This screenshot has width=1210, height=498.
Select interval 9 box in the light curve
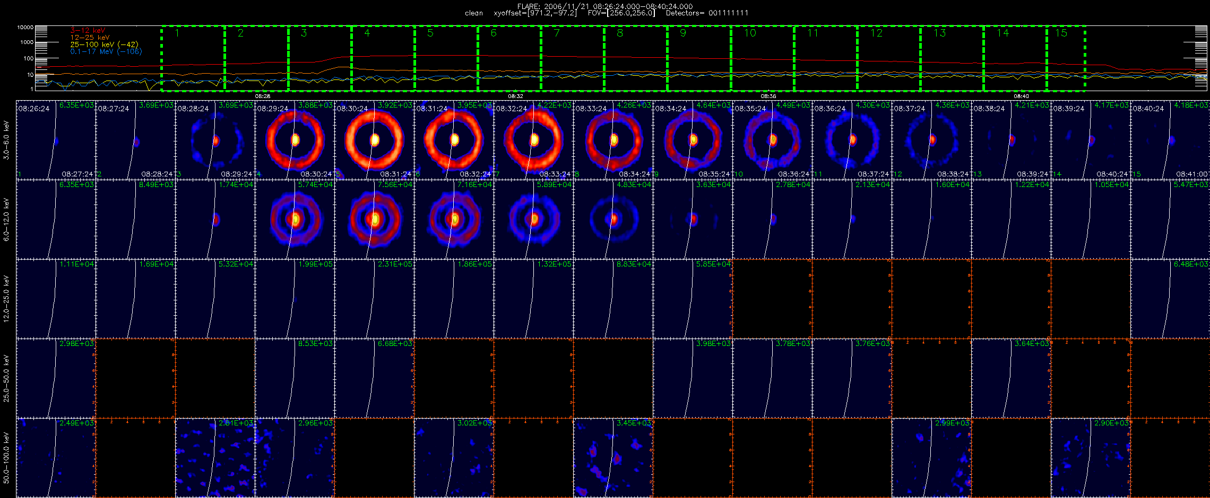(699, 58)
